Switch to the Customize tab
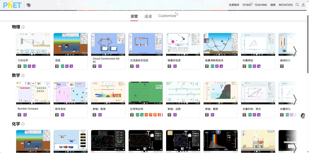Viewport: 309px width, 153px height. (167, 16)
